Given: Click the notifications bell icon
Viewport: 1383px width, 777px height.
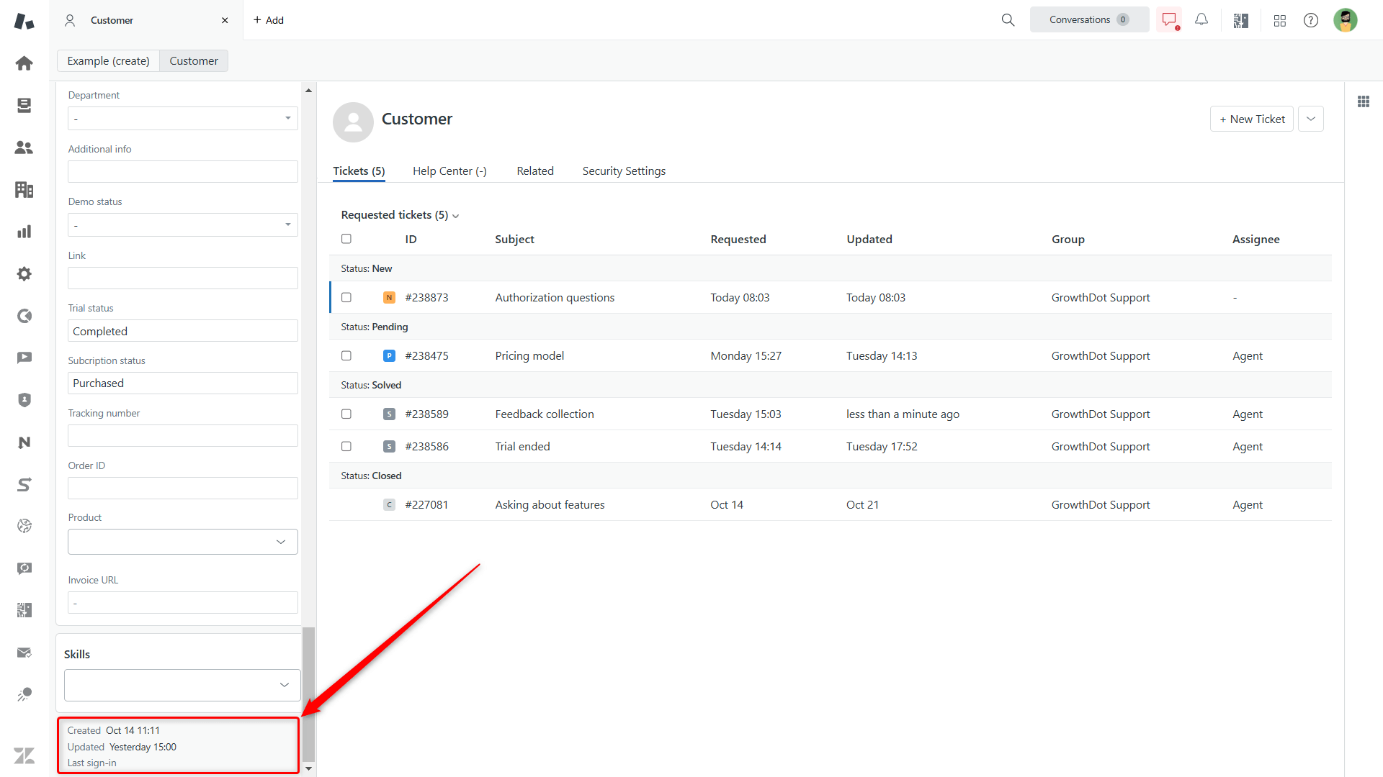Looking at the screenshot, I should pyautogui.click(x=1201, y=19).
